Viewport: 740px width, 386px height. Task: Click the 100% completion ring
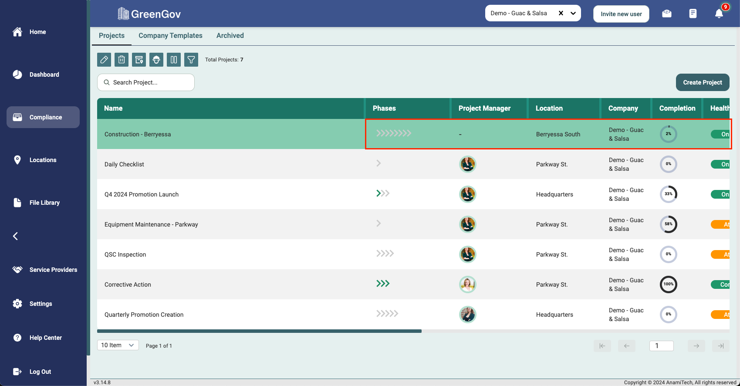[x=669, y=284]
